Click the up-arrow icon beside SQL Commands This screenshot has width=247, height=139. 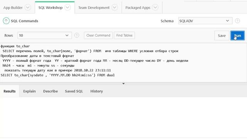pyautogui.click(x=6, y=21)
